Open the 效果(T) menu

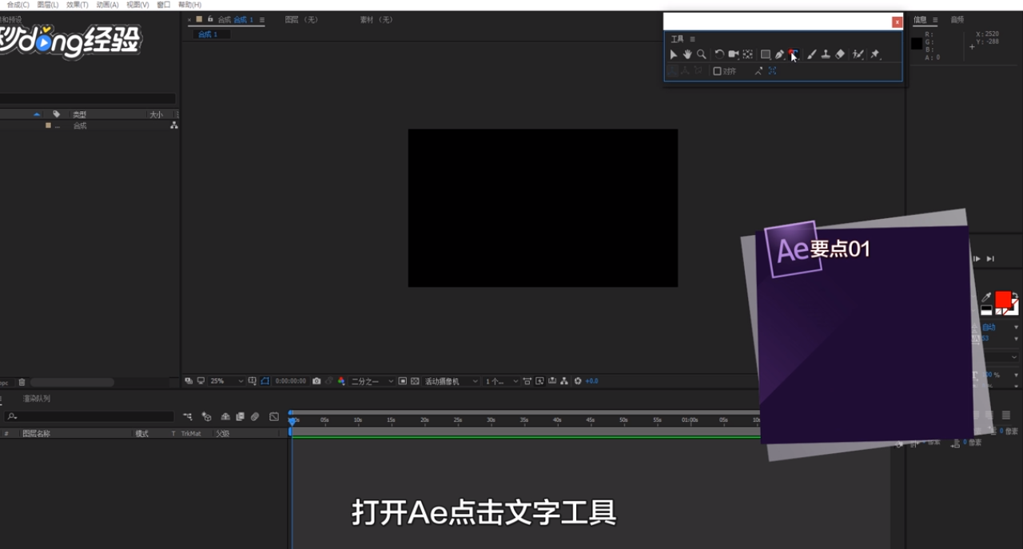point(78,5)
